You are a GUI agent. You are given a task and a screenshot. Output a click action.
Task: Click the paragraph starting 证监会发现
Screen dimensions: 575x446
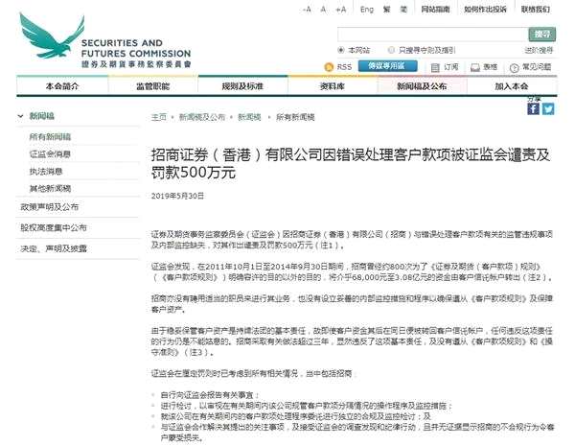[x=352, y=272]
